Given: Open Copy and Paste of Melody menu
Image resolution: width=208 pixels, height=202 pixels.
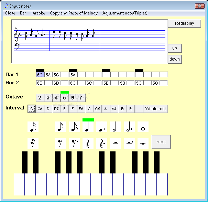Looking at the screenshot, I should click(x=74, y=13).
